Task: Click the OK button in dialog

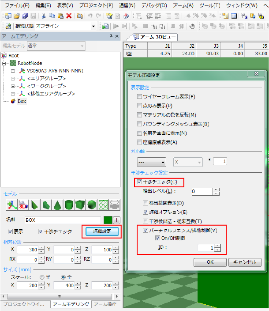Action: click(210, 262)
